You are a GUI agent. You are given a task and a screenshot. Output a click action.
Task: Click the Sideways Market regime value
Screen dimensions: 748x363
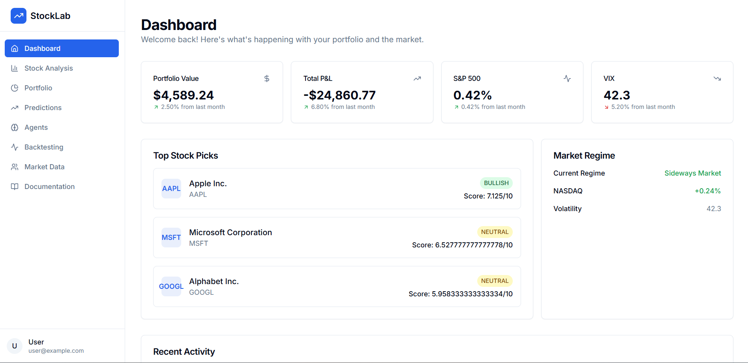pos(693,173)
